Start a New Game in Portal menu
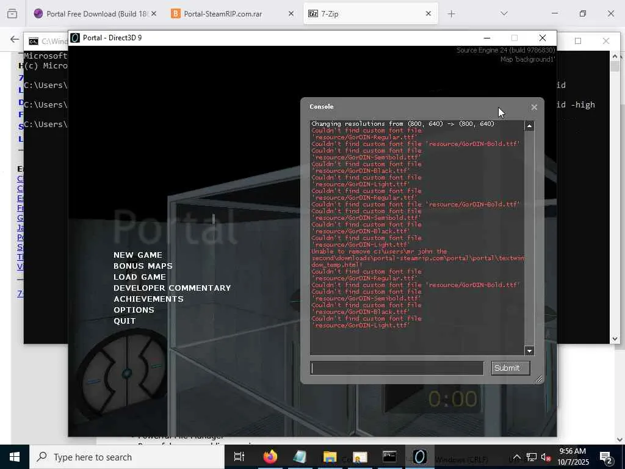Screen dimensions: 625x469 [137, 255]
